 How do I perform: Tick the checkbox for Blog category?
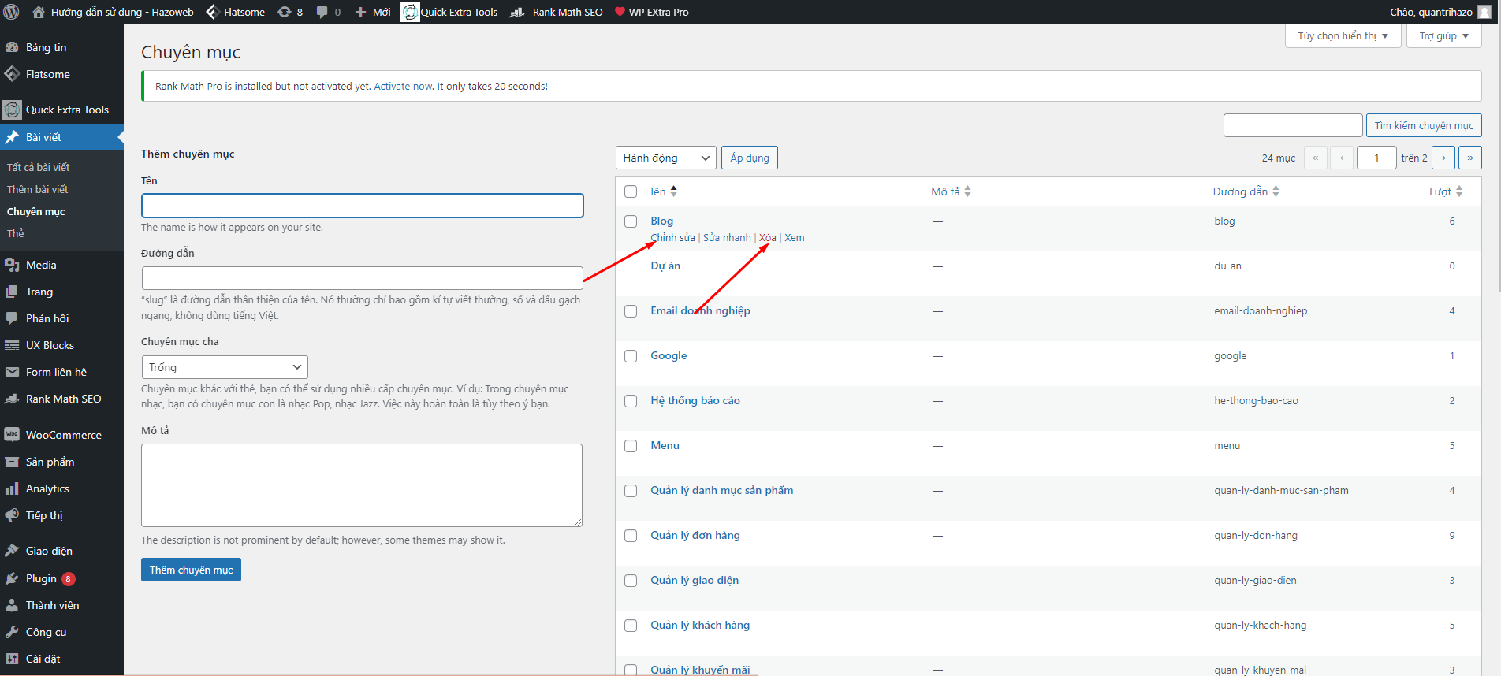[x=631, y=221]
